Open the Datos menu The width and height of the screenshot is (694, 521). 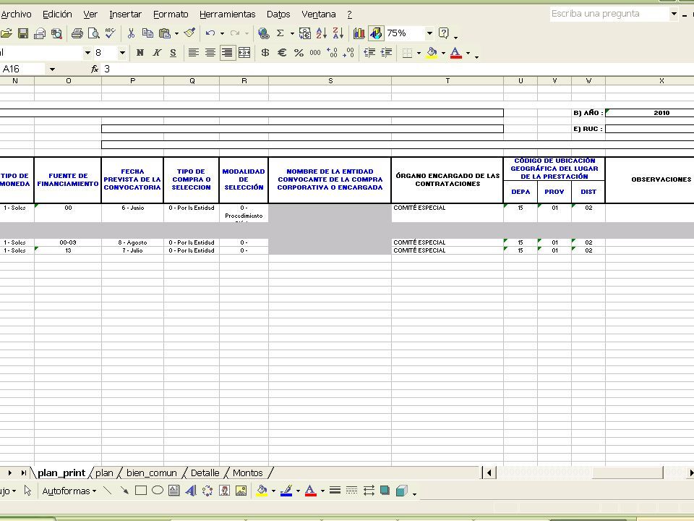[278, 14]
